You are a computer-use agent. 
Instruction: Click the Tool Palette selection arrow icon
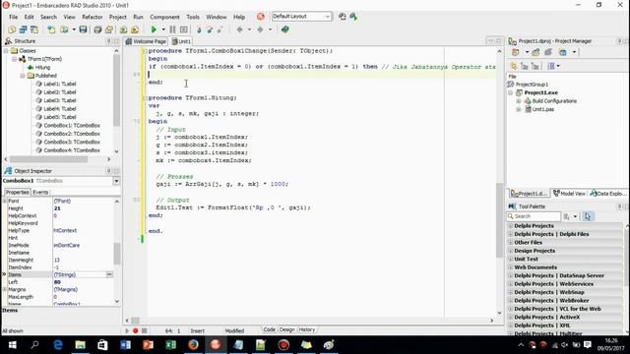tap(588, 216)
